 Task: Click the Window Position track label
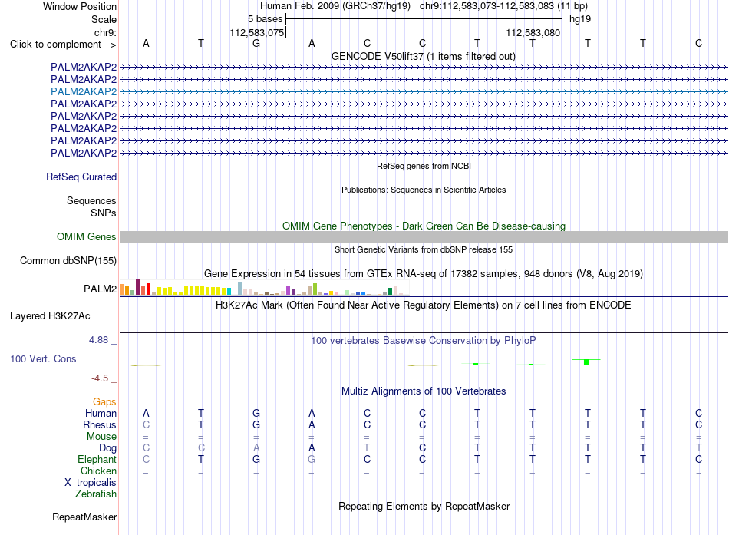coord(80,6)
